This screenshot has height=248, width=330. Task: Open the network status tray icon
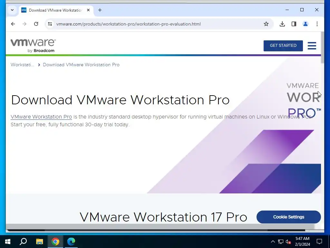point(281,242)
